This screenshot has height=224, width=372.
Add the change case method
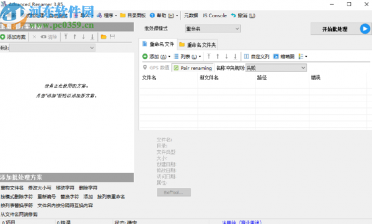pos(40,188)
